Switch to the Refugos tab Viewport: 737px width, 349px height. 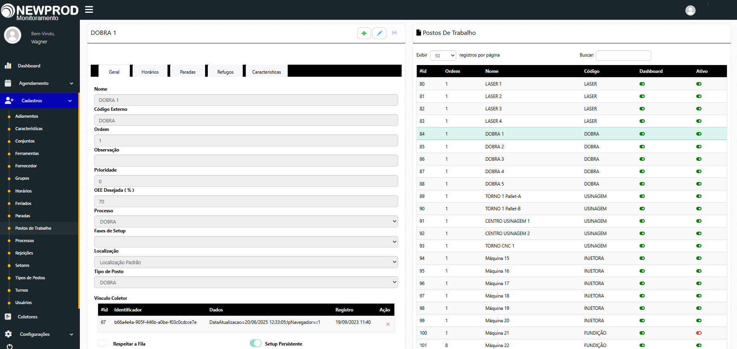pos(225,72)
